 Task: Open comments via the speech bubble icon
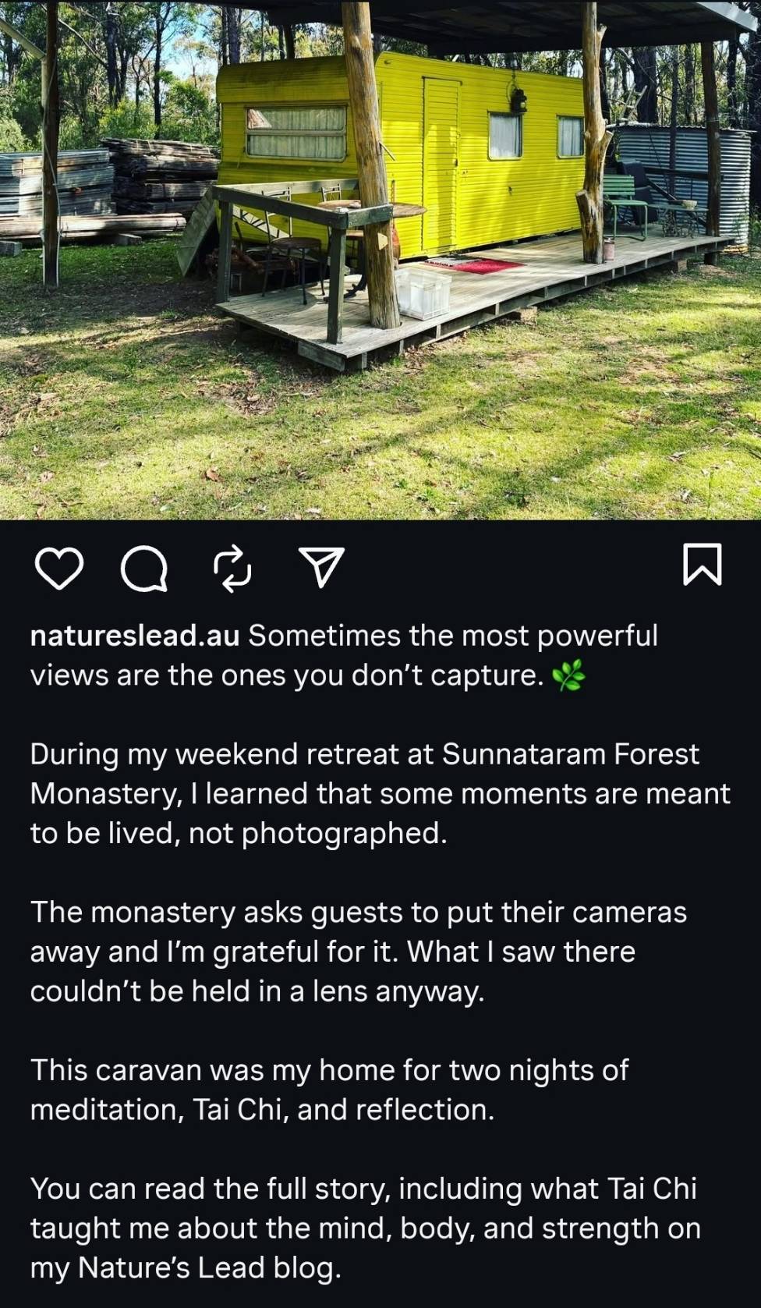click(144, 568)
